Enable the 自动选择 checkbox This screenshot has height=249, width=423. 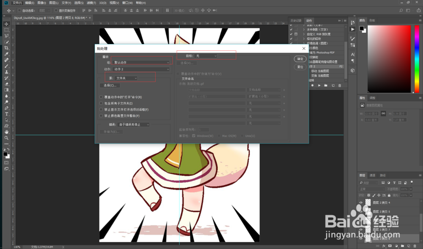point(19,10)
